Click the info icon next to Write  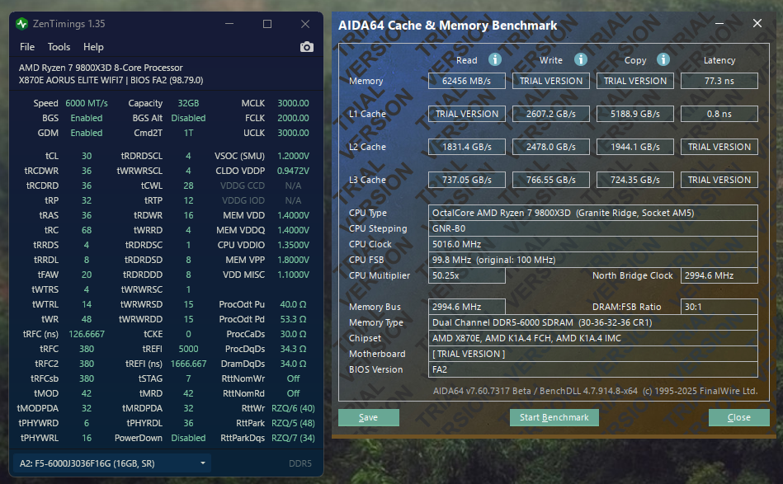point(579,59)
